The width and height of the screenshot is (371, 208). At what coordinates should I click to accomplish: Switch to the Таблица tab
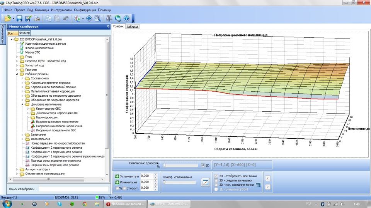[133, 27]
